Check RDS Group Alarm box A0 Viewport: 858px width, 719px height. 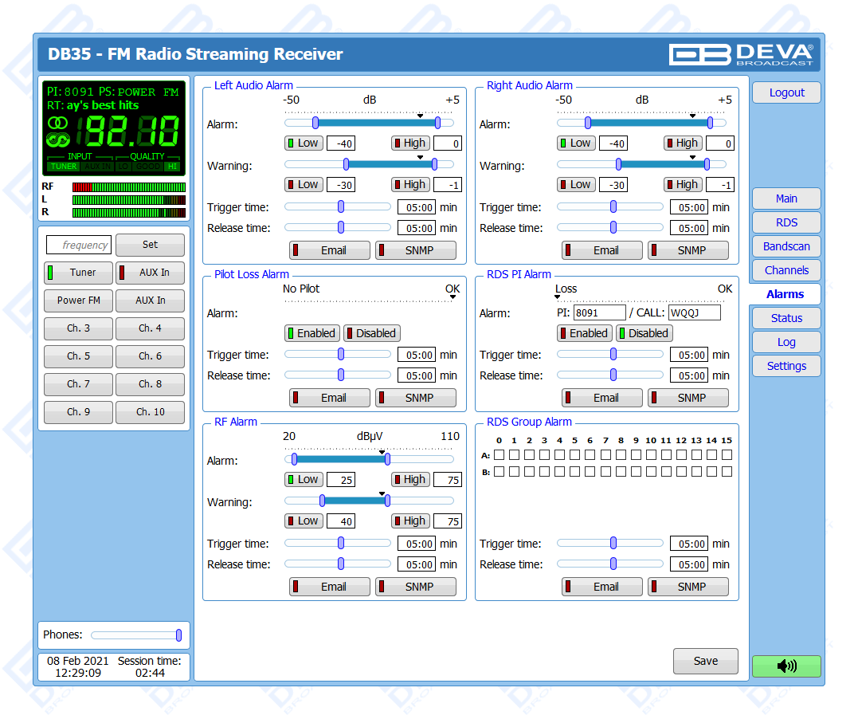pos(499,455)
